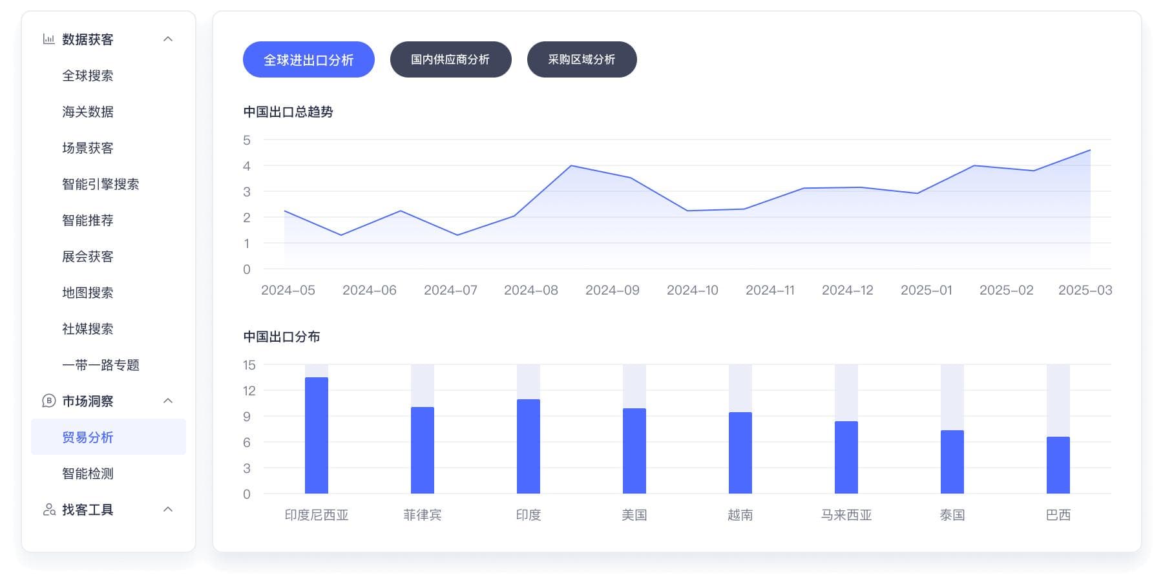Collapse the 市场洞察 section chevron
Image resolution: width=1163 pixels, height=584 pixels.
pos(168,401)
